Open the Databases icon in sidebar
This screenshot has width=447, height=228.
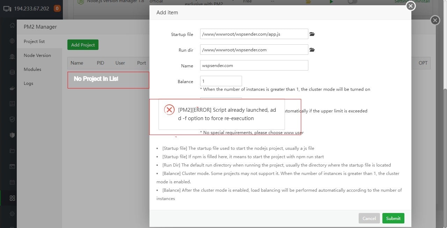[x=12, y=72]
